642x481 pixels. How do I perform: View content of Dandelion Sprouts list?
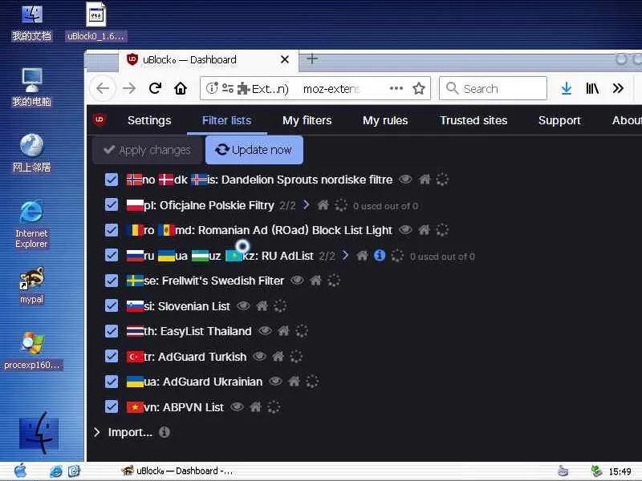405,179
